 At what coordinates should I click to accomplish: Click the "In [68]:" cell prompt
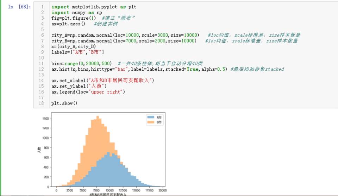[x=19, y=7]
